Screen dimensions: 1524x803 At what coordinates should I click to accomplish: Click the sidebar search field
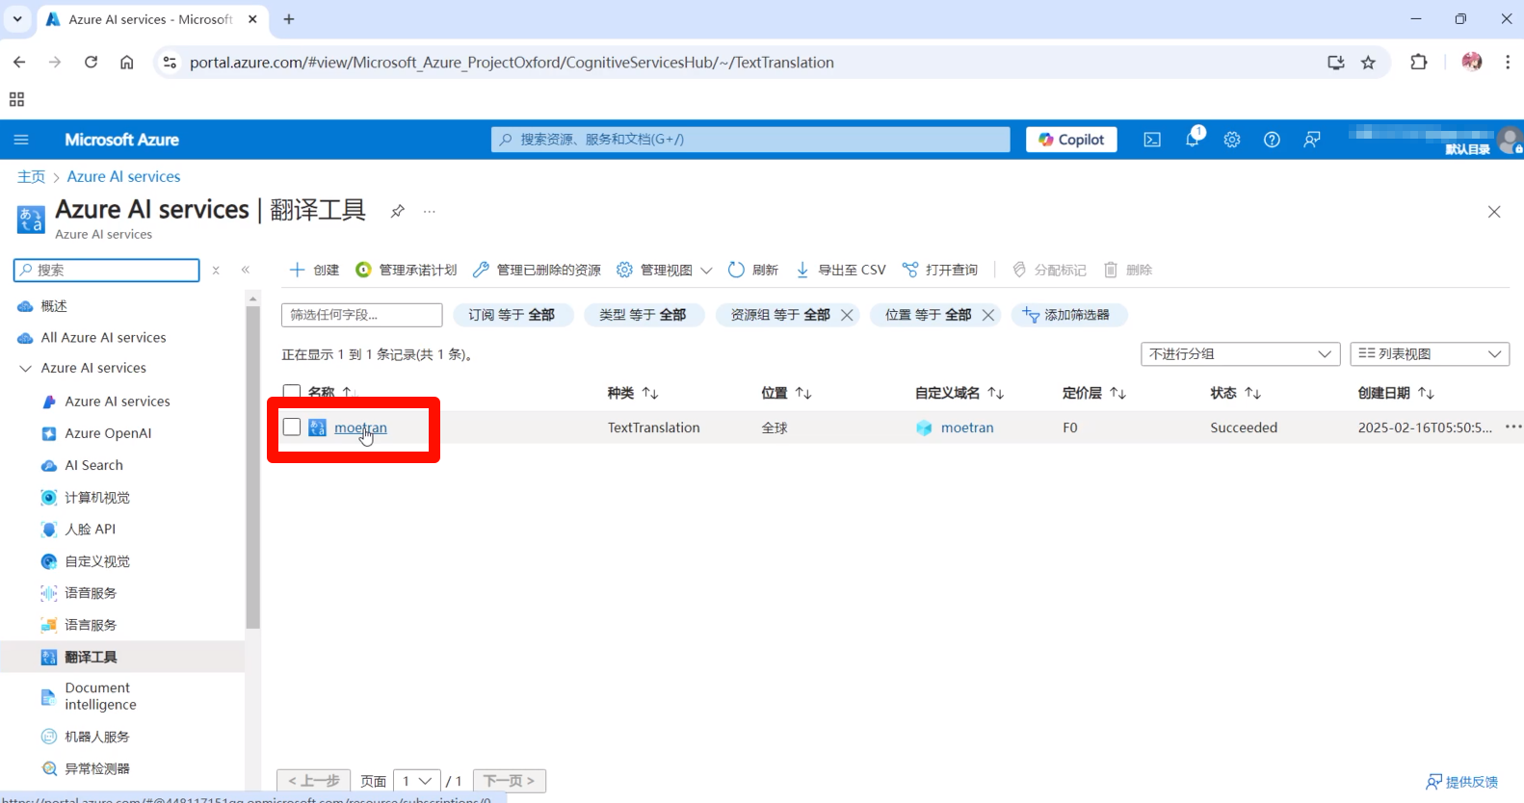tap(107, 271)
